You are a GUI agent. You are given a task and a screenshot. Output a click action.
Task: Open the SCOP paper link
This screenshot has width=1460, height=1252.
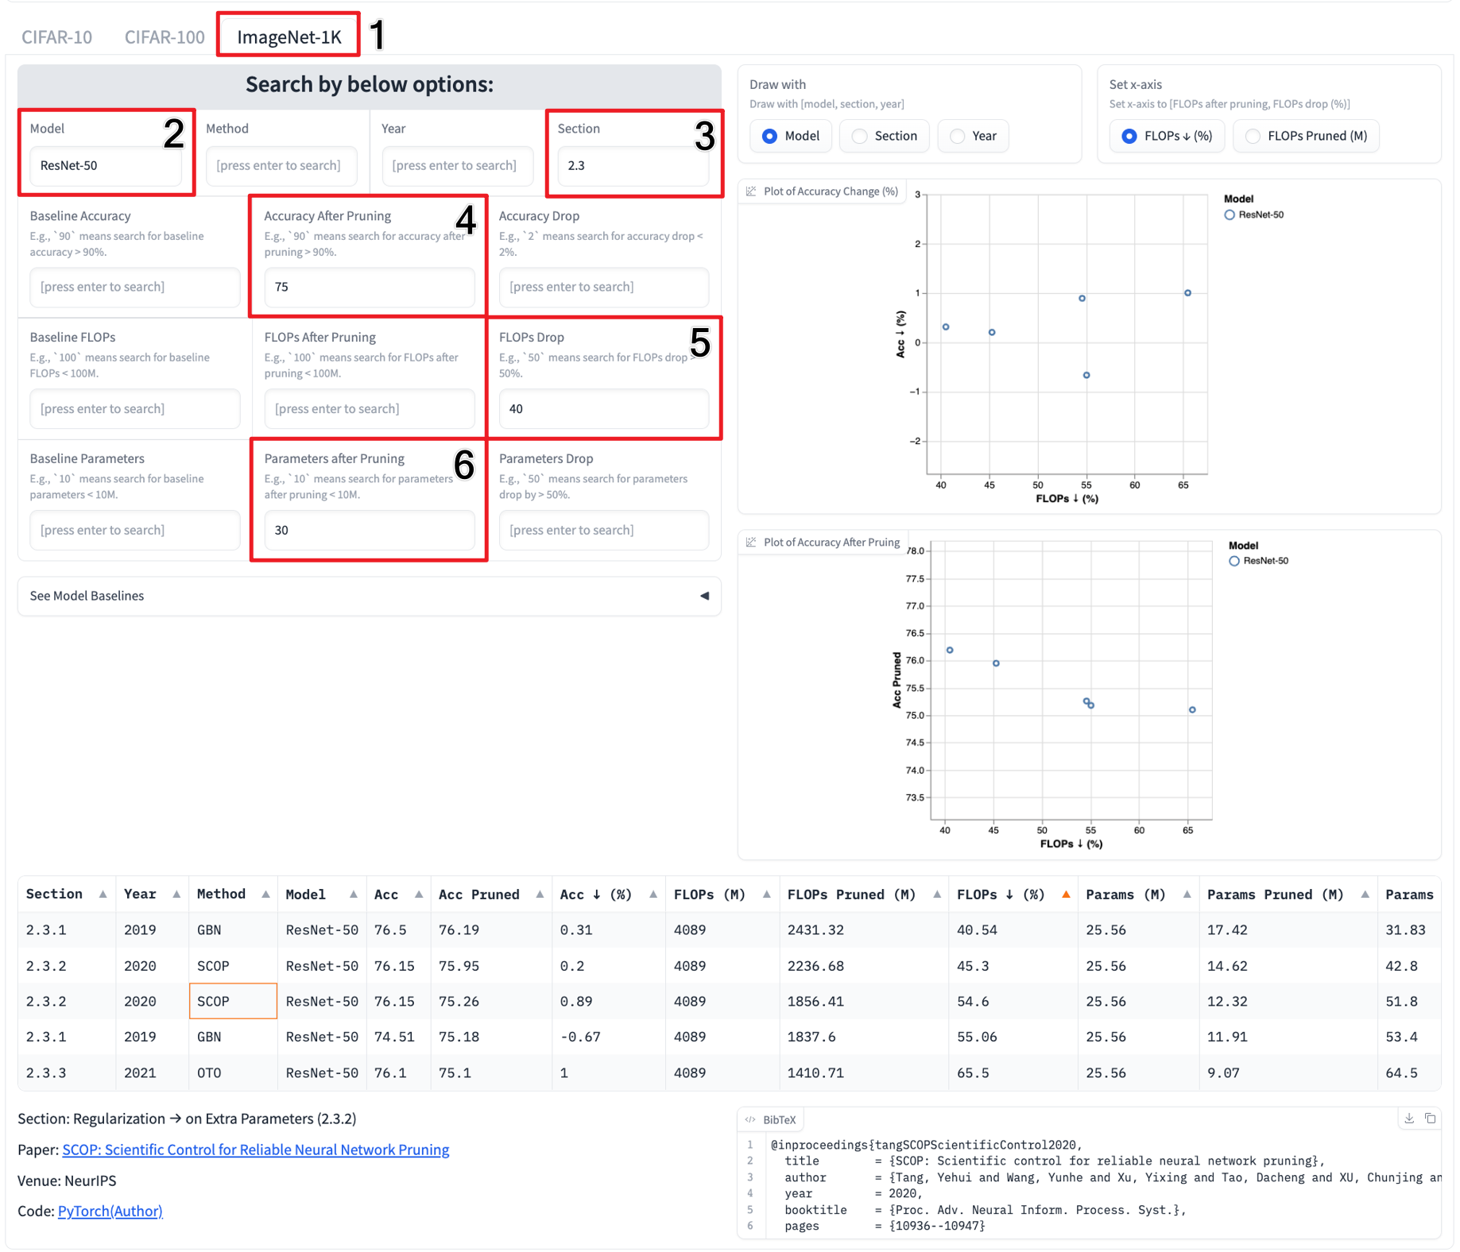(x=255, y=1150)
